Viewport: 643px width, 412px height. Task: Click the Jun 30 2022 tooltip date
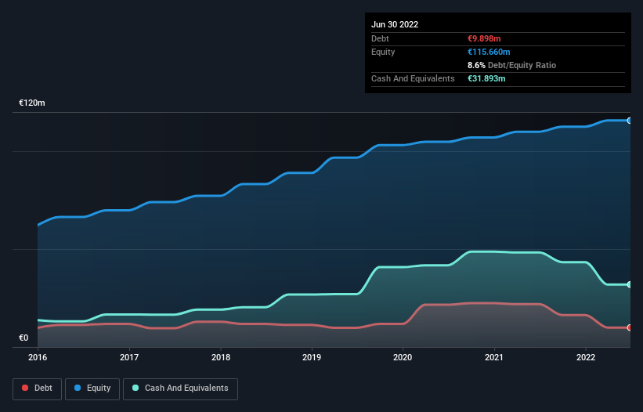[395, 24]
